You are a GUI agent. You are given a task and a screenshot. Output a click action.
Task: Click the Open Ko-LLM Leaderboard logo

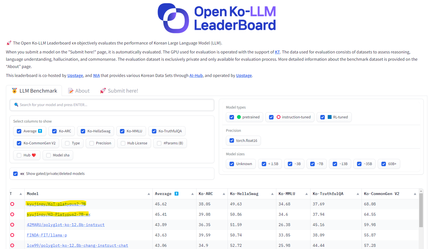[x=217, y=18]
